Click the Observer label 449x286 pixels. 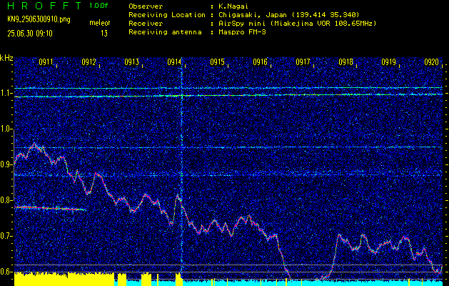pos(146,6)
